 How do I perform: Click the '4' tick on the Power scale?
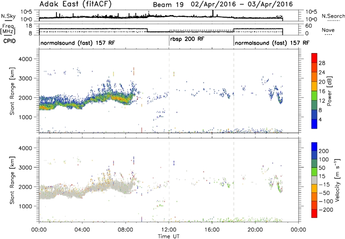click(320, 119)
